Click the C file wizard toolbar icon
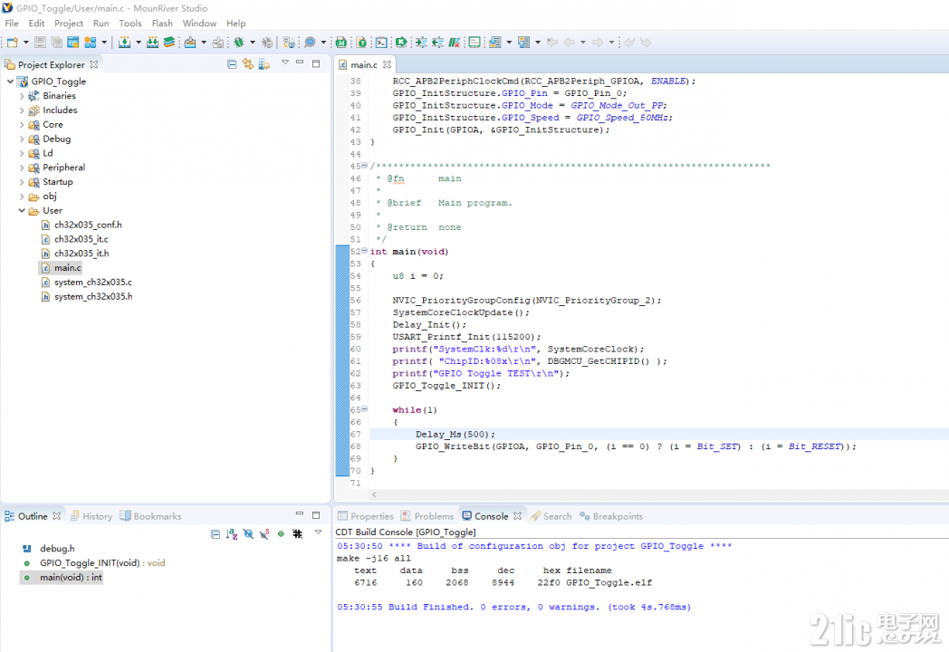 click(x=73, y=43)
